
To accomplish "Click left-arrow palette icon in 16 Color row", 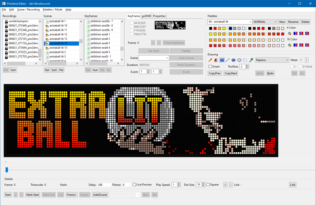I will point(301,45).
